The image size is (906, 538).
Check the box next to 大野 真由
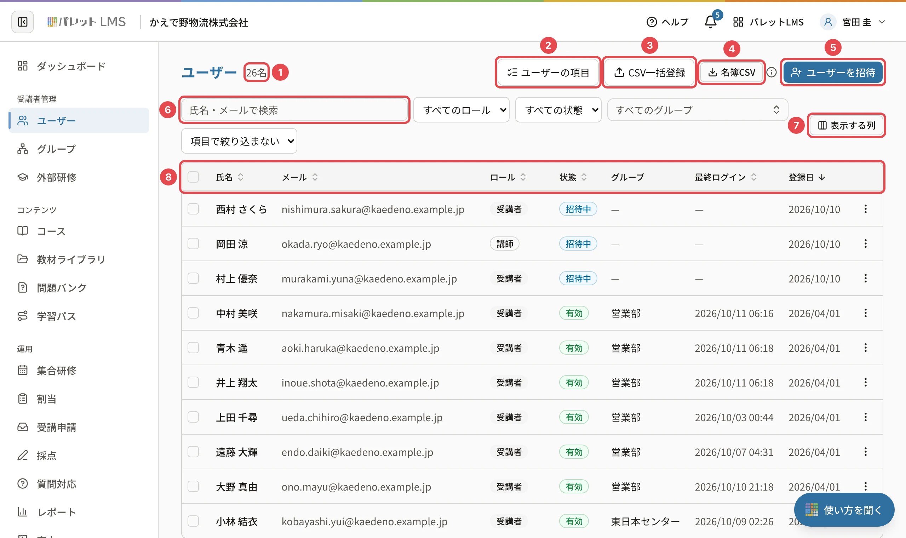pos(193,487)
